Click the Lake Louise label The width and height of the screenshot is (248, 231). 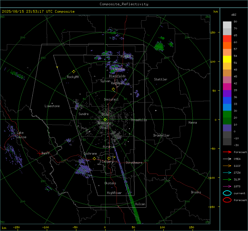[x=21, y=135]
